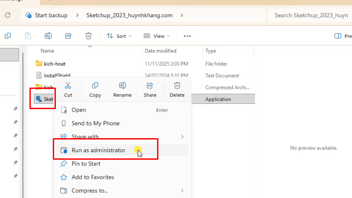Click the Text Document type cell
This screenshot has width=352, height=198.
point(222,76)
